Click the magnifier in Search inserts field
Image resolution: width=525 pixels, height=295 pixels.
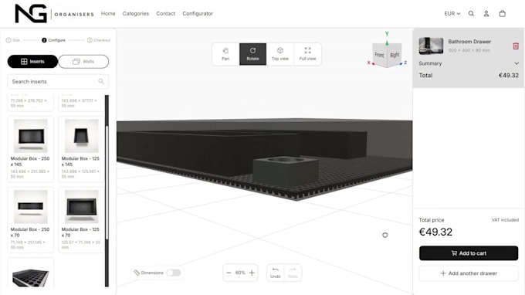pyautogui.click(x=101, y=81)
